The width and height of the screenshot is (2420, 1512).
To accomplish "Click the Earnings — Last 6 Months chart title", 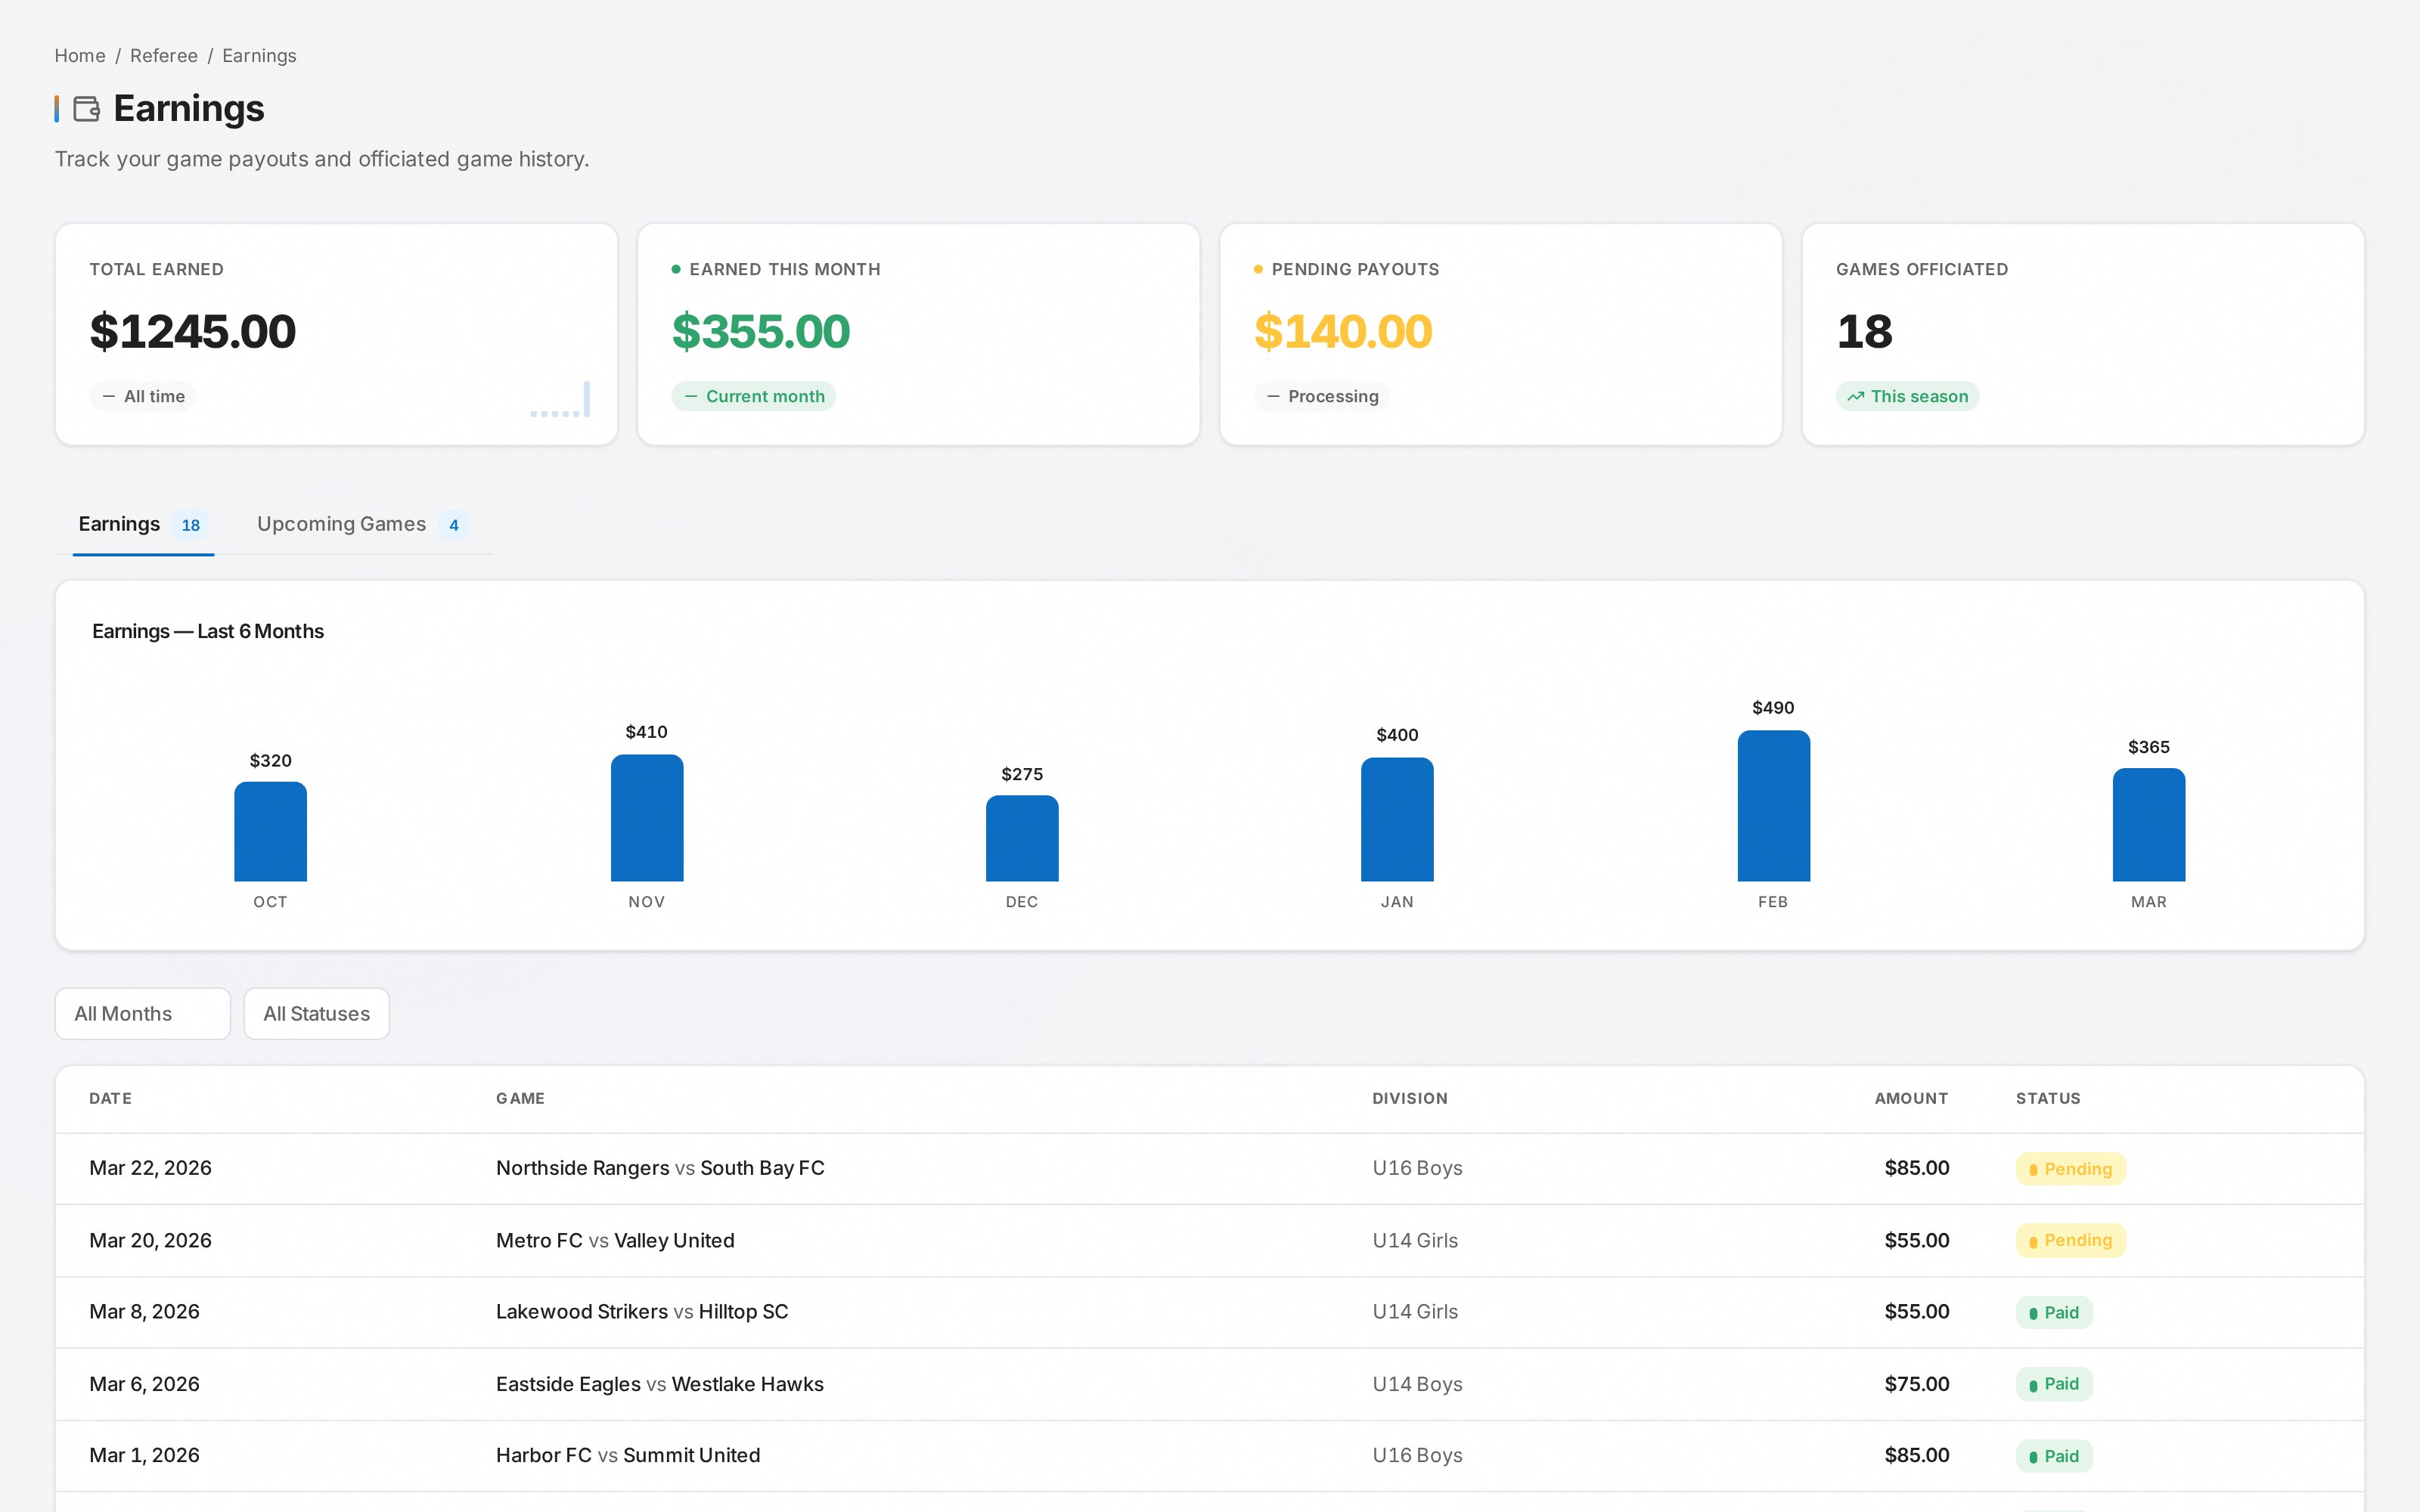I will [208, 632].
